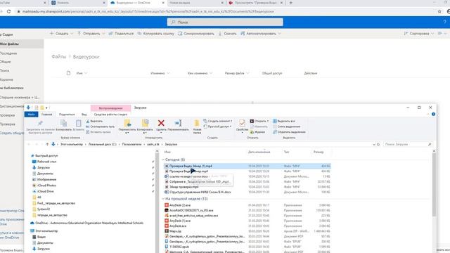Click the Paste (Вставить) ribbon icon
450x253 pixels.
(78, 124)
